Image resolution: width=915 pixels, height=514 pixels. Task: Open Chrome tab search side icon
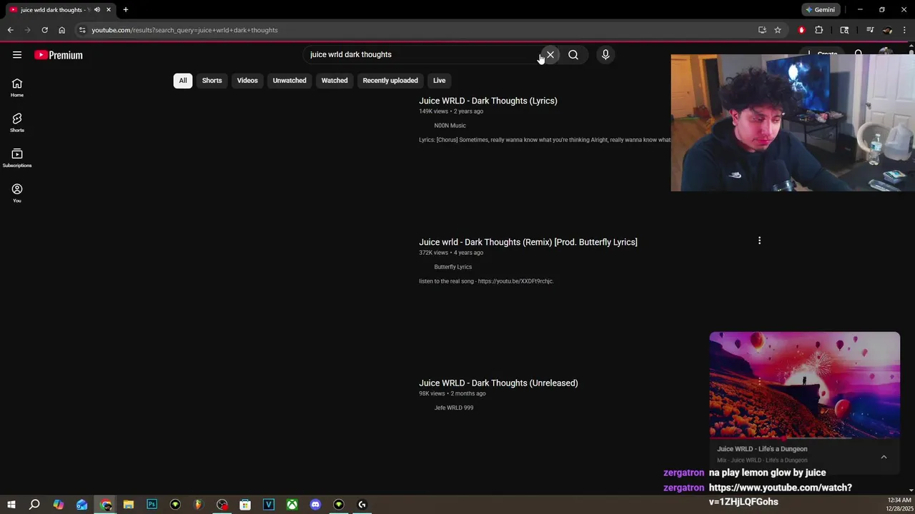point(844,30)
